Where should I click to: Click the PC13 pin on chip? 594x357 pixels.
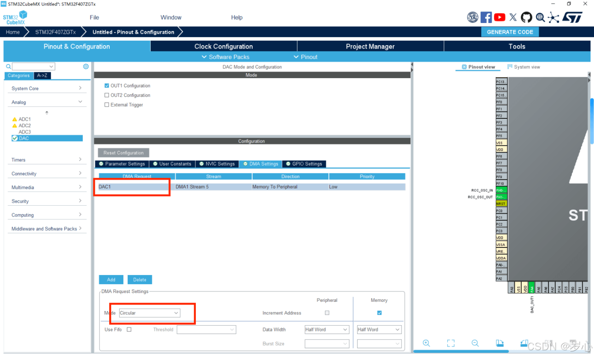tap(501, 82)
